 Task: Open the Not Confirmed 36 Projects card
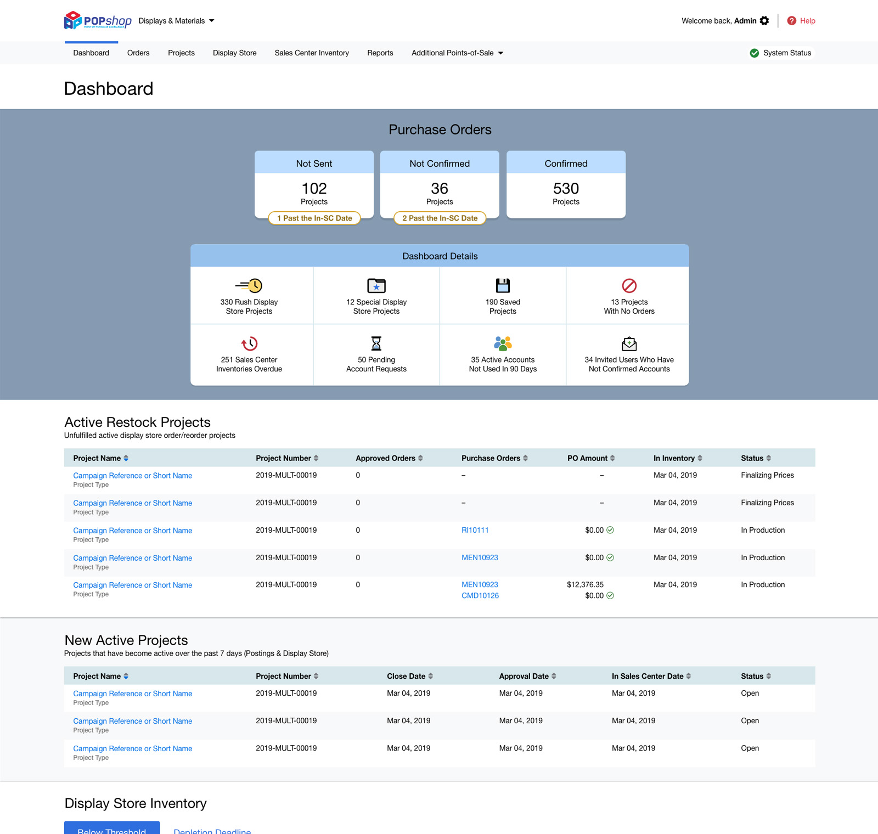point(440,189)
